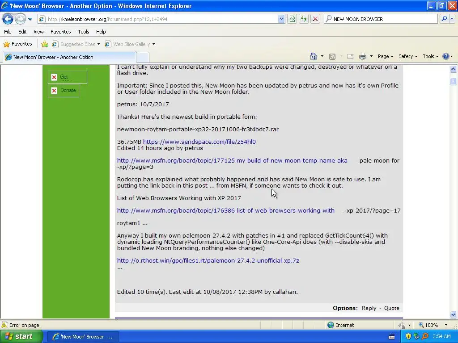Open the View menu
This screenshot has height=343, width=458.
38,32
